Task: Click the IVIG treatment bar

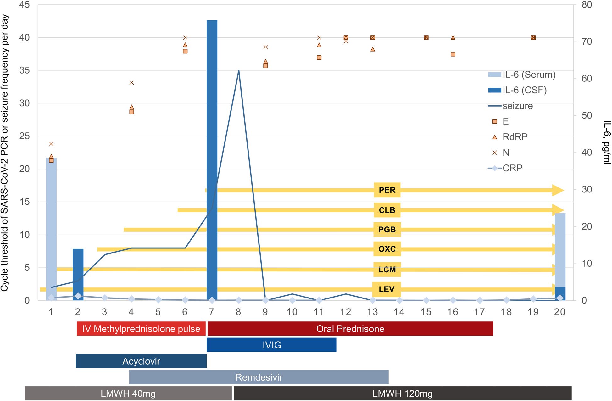Action: (271, 345)
